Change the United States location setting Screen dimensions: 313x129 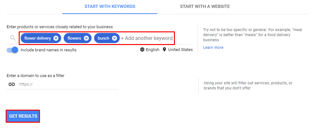[181, 49]
